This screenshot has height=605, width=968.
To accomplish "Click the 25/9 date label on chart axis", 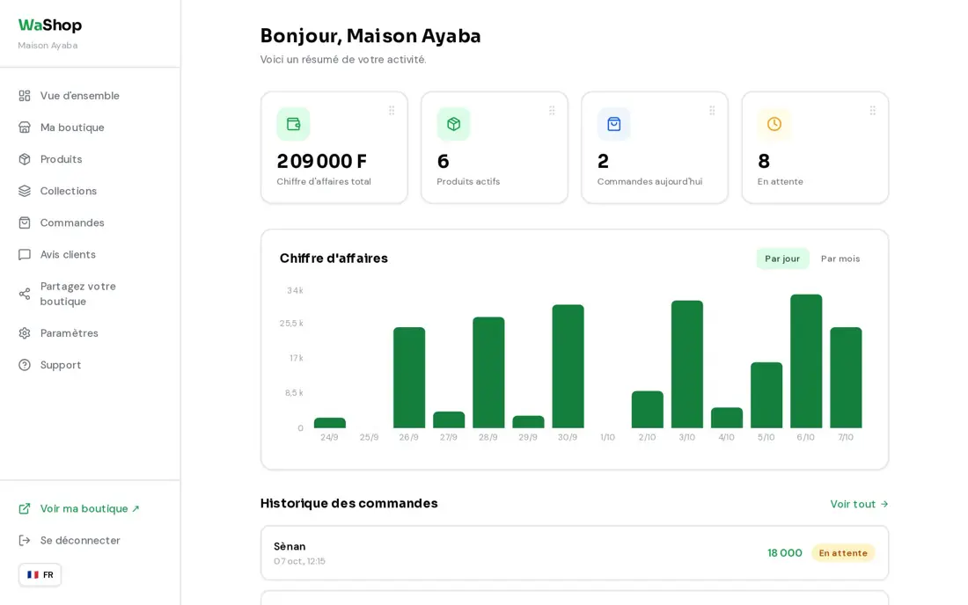I will click(370, 437).
